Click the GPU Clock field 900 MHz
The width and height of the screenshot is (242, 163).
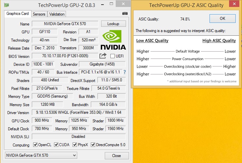click(42, 120)
